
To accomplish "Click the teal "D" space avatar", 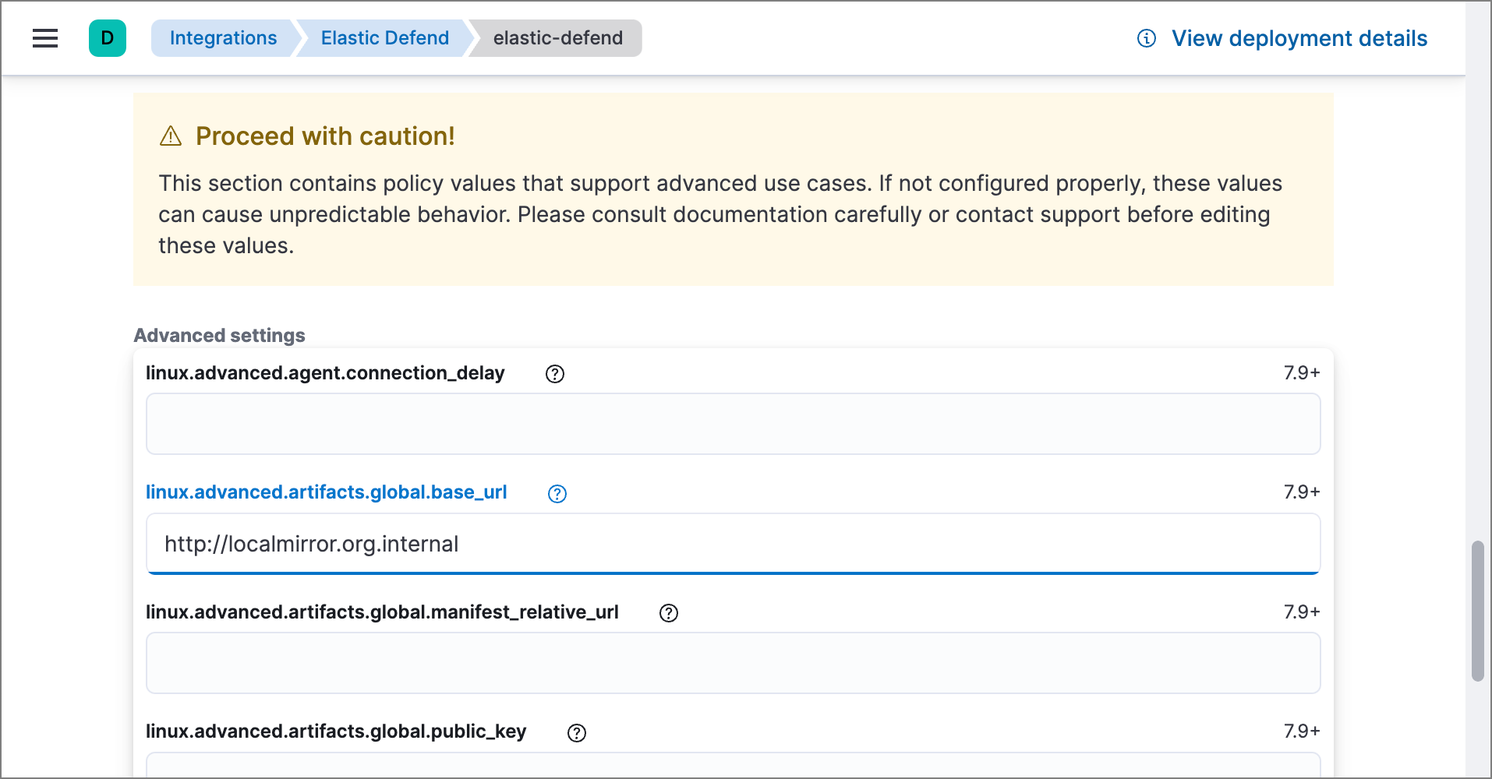I will point(108,37).
